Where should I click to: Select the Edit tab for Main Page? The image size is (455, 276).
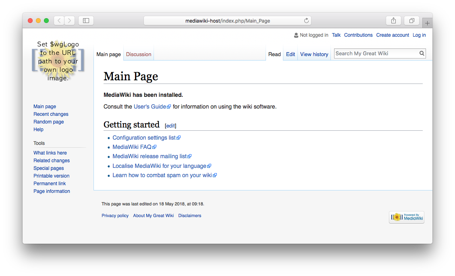click(290, 54)
